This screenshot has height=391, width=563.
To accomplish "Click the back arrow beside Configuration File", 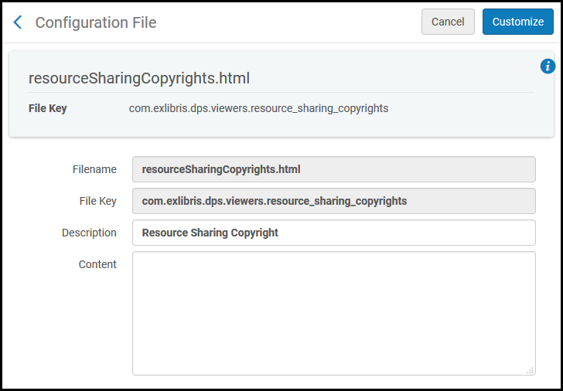I will pos(18,22).
